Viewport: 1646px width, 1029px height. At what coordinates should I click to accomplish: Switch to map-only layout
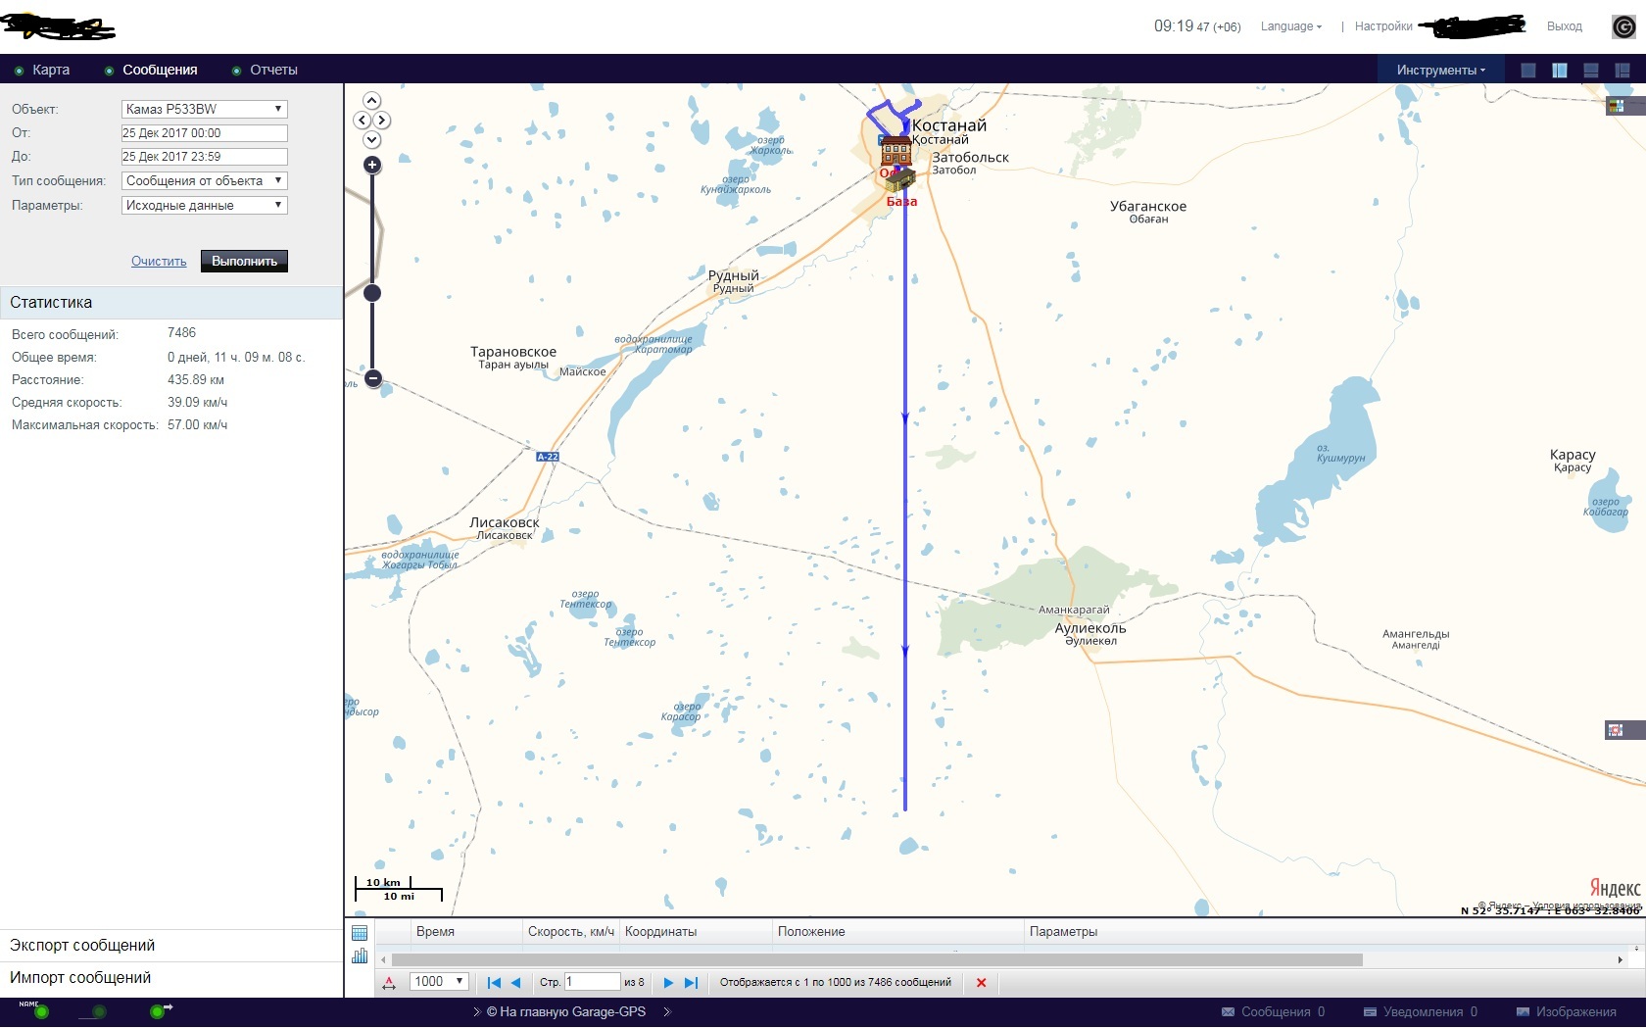point(1528,71)
